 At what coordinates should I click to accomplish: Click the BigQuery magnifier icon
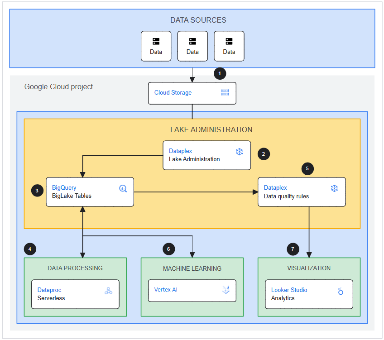point(123,188)
